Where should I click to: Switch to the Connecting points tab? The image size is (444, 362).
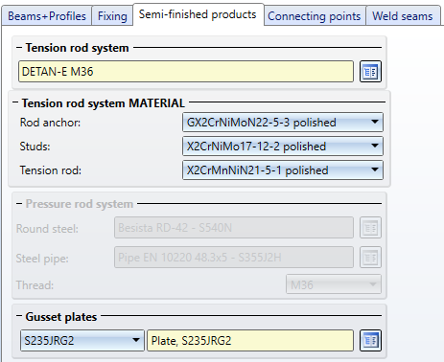[x=314, y=15]
